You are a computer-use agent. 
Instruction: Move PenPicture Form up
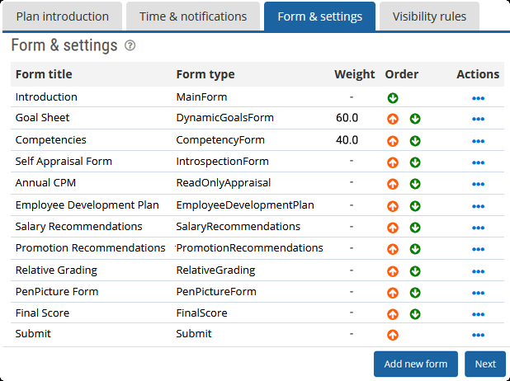[x=393, y=293]
